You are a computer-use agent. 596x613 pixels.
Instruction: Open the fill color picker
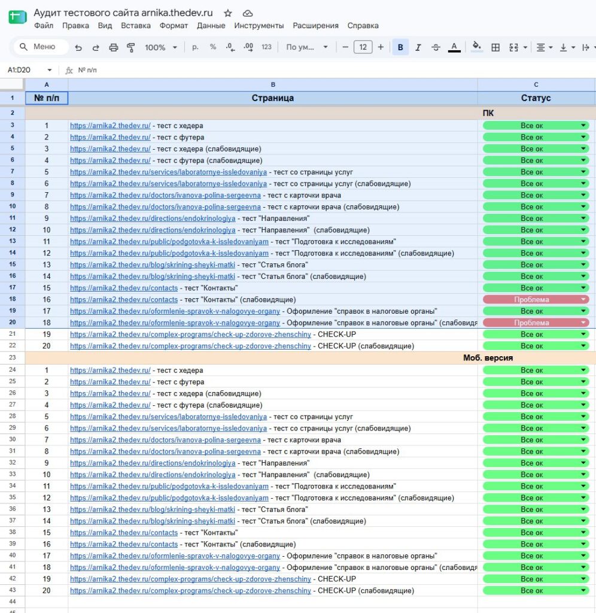476,47
